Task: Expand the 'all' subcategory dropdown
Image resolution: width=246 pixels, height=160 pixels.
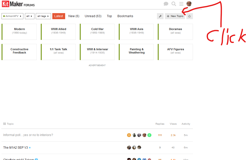Action: [29, 16]
